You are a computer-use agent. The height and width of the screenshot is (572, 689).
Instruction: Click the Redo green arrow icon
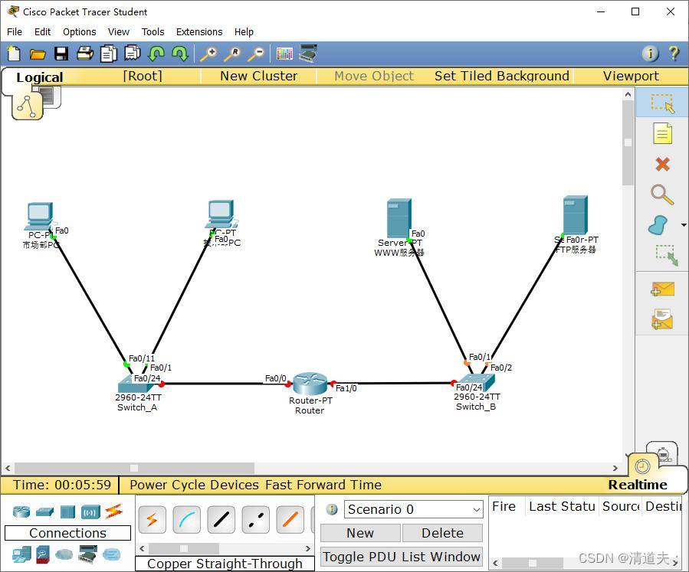coord(179,54)
